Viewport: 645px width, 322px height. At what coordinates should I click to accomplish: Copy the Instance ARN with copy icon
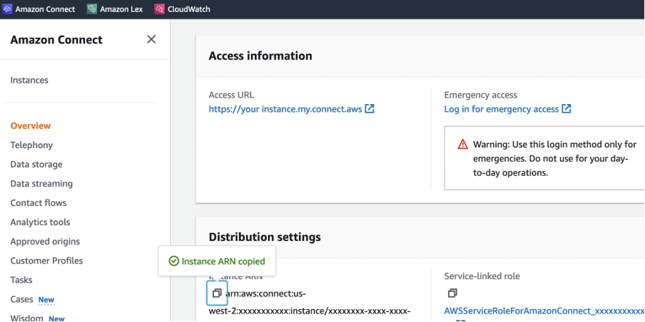pos(217,293)
